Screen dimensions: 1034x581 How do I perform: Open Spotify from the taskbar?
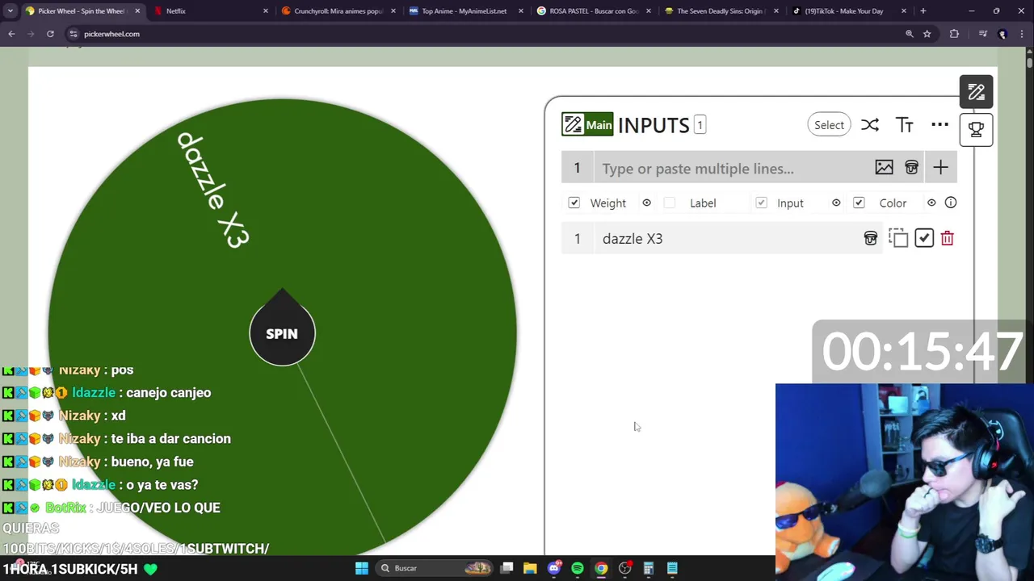[x=578, y=568]
